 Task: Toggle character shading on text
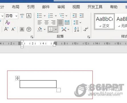click(22, 29)
